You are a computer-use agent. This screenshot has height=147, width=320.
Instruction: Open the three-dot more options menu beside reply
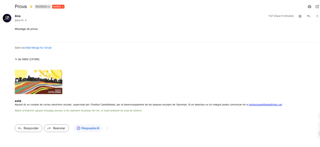[x=317, y=16]
